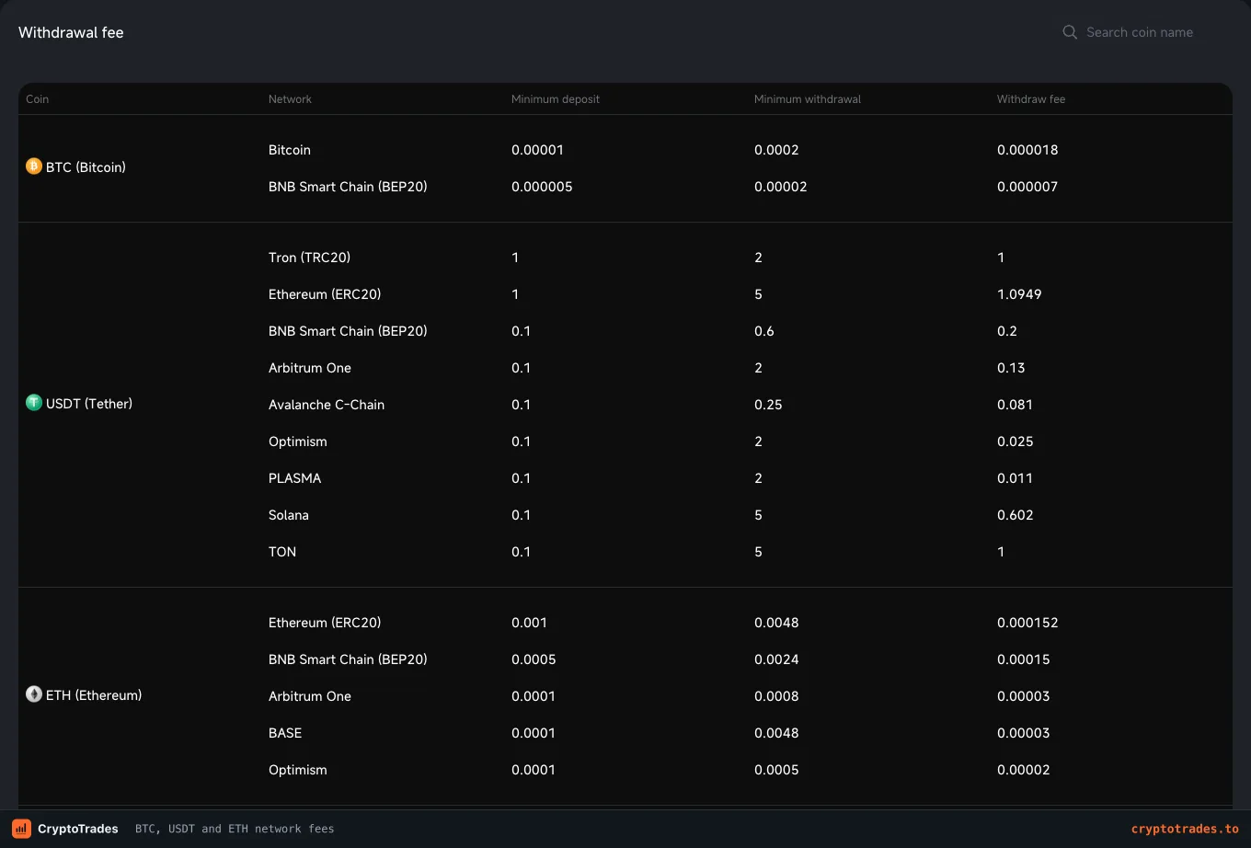Click the 0.000152 withdraw fee value
Viewport: 1251px width, 848px height.
pos(1027,623)
